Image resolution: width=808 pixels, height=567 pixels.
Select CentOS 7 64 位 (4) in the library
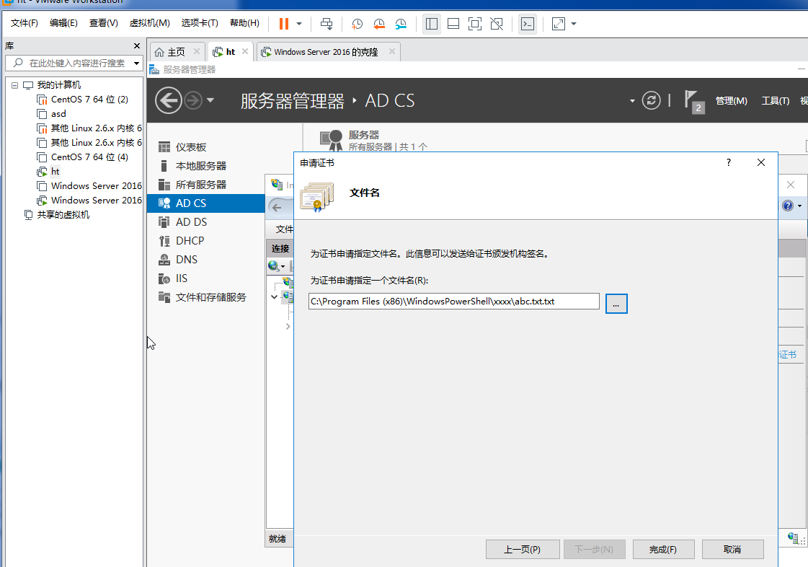pyautogui.click(x=89, y=157)
